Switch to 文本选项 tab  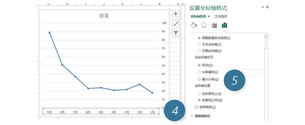tap(221, 16)
